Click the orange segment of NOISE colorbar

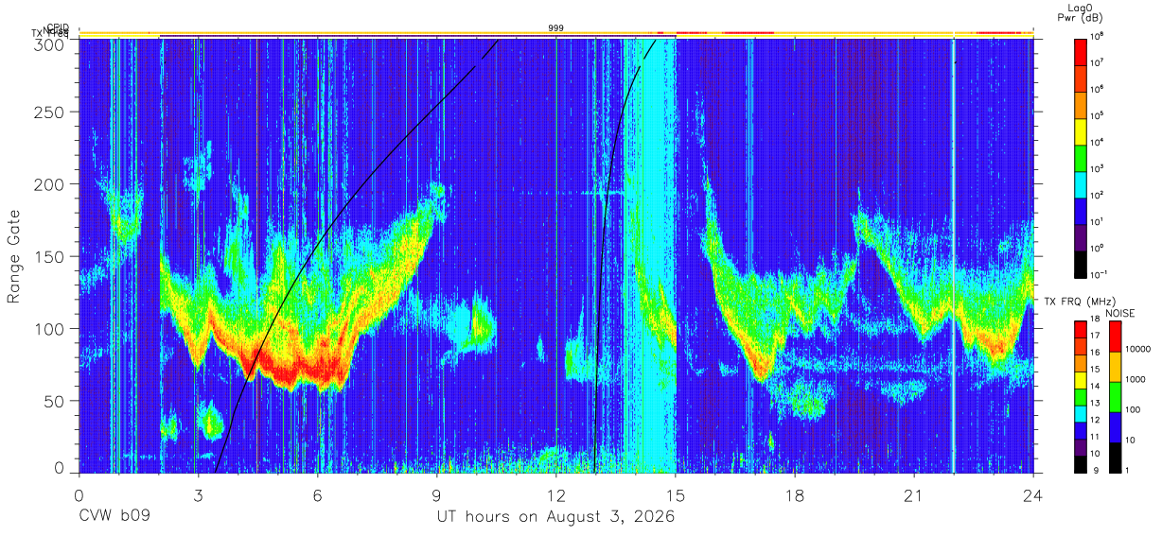(1114, 367)
